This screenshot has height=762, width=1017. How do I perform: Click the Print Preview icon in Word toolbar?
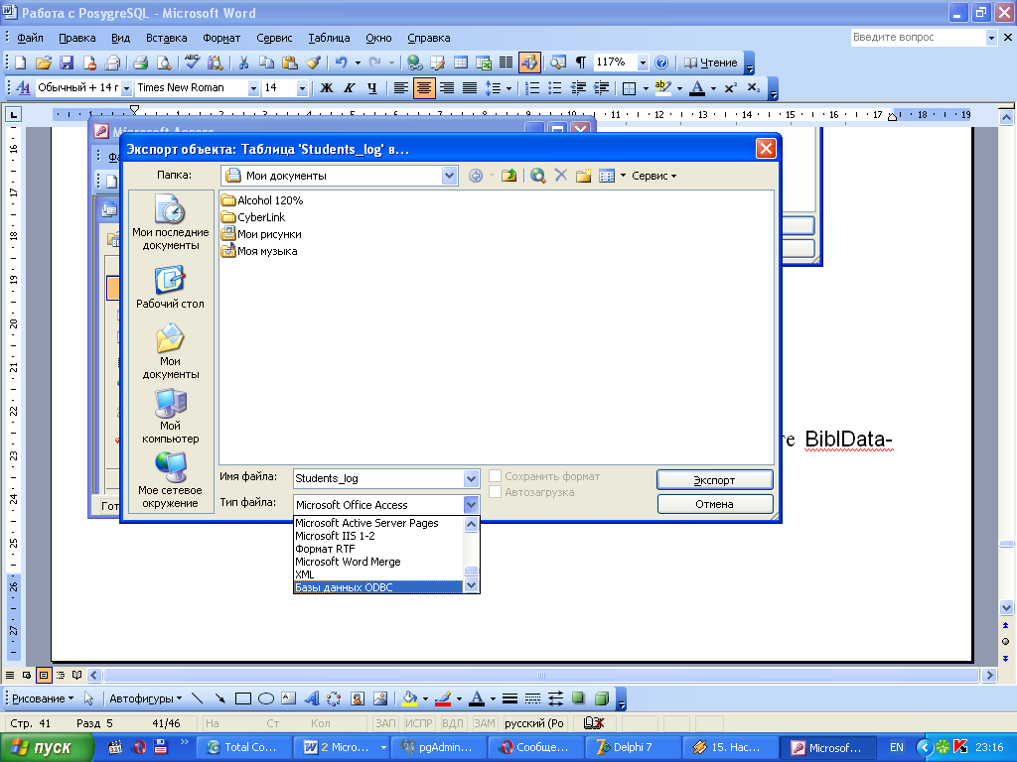click(164, 63)
